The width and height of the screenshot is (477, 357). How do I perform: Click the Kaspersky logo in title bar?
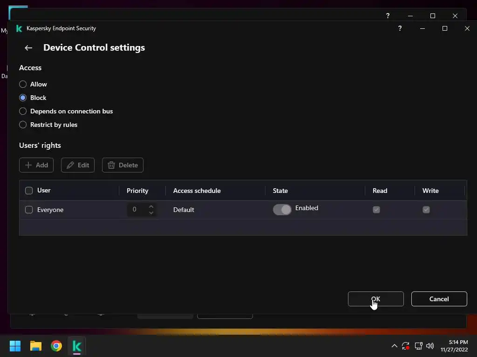[x=19, y=28]
